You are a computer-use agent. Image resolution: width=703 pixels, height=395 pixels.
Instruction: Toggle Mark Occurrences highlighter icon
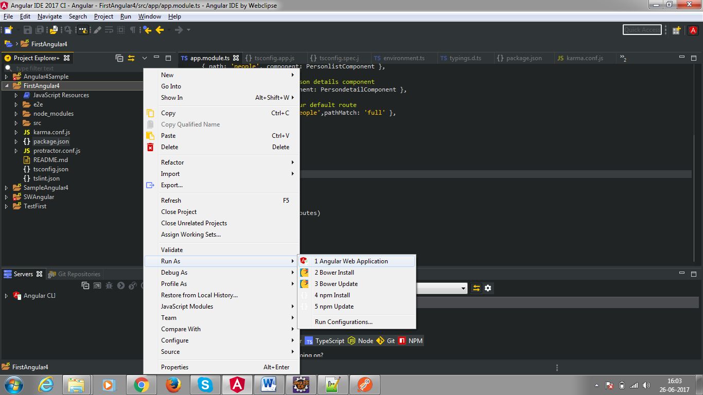pos(97,30)
